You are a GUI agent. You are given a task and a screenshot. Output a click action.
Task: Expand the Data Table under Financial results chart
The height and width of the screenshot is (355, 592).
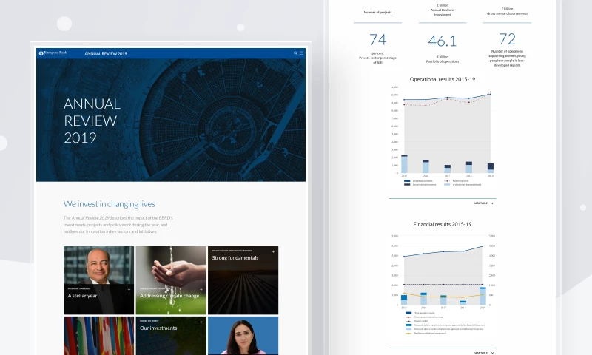tap(484, 353)
